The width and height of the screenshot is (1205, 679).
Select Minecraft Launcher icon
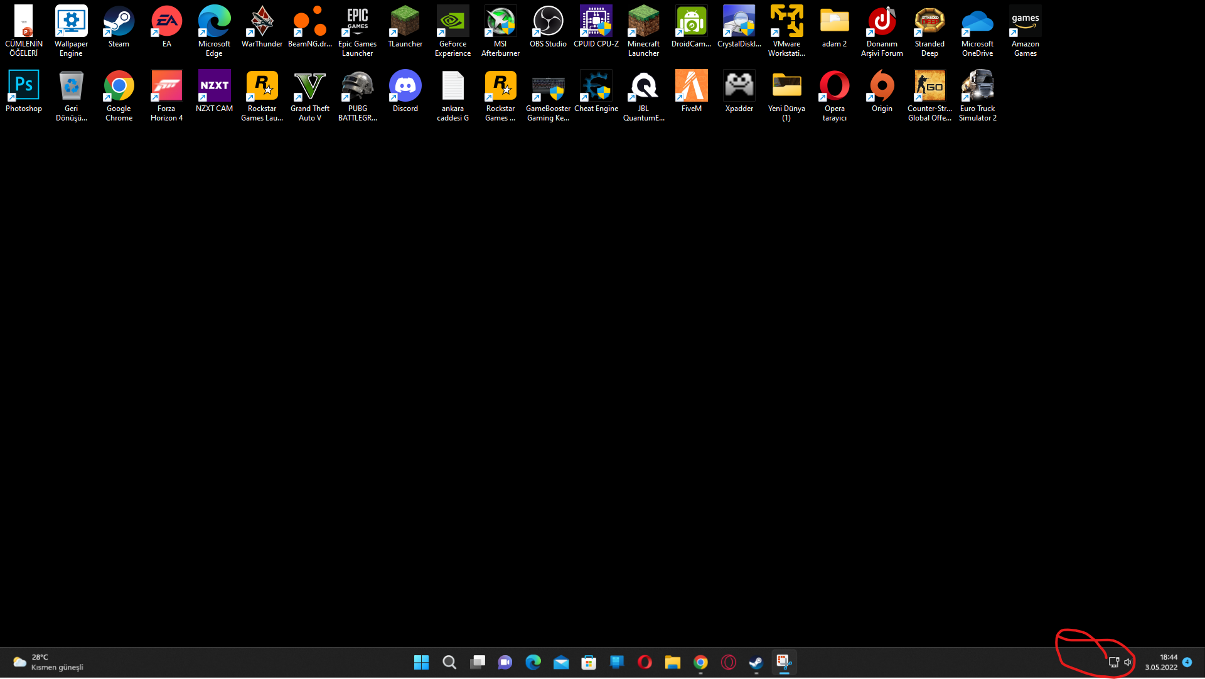point(643,31)
